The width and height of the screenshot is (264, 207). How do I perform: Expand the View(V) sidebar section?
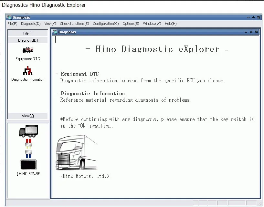(28, 116)
